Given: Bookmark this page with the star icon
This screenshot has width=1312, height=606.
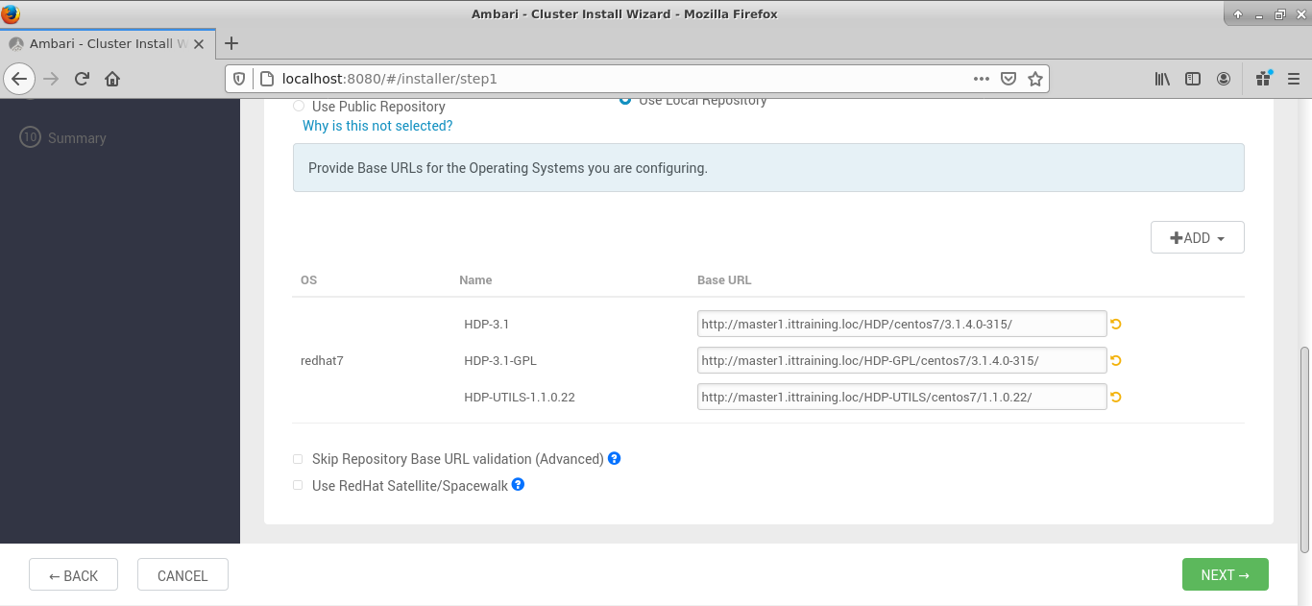Looking at the screenshot, I should (x=1034, y=79).
